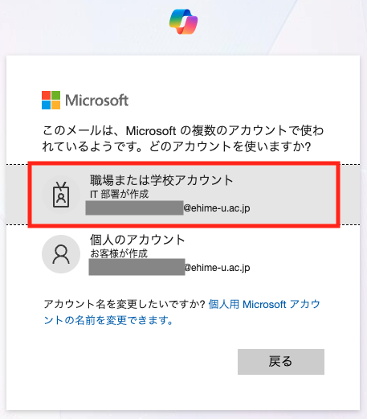
Task: Select 個人のアカウント option
Action: coord(183,254)
